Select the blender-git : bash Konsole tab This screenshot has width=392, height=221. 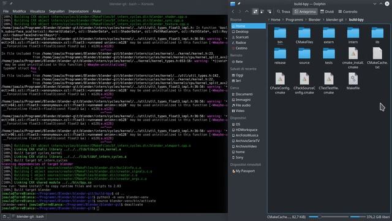pyautogui.click(x=28, y=217)
